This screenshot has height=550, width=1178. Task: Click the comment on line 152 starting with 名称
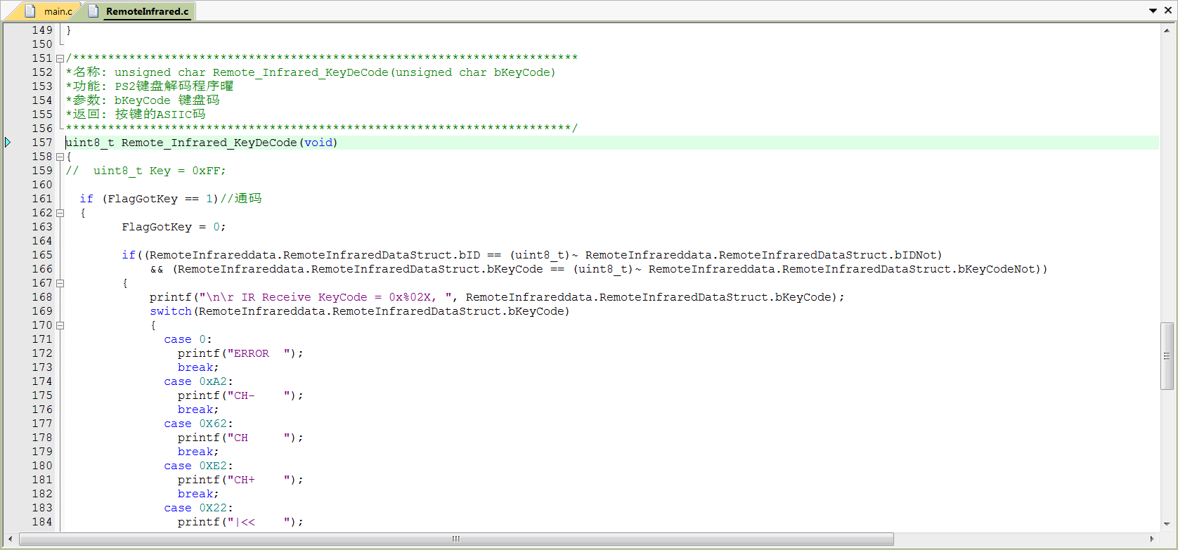point(311,72)
